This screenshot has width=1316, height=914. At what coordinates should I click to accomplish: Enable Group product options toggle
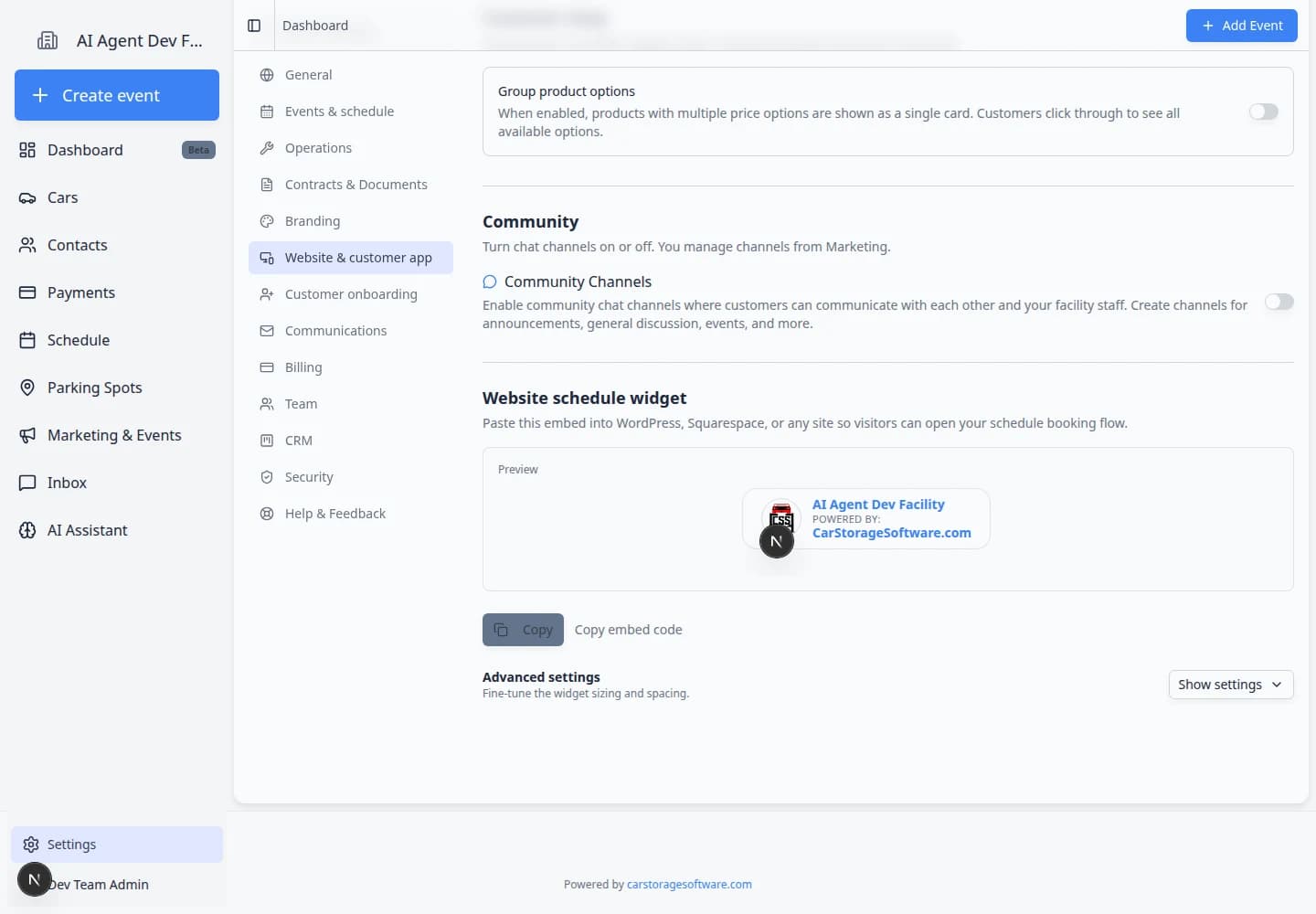pos(1264,112)
